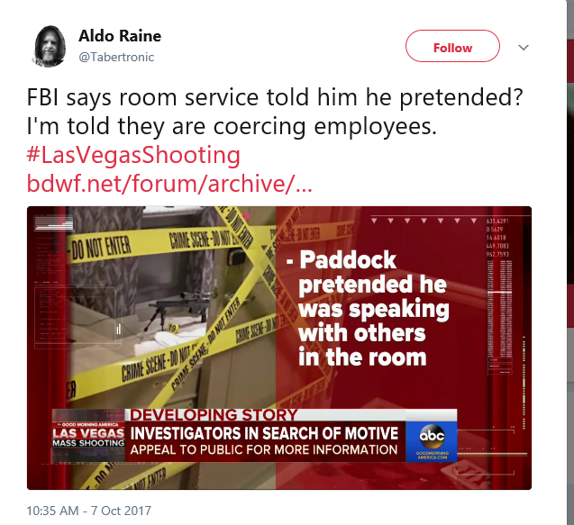574x525 pixels.
Task: Click the Good Morning America badge
Action: tap(88, 424)
